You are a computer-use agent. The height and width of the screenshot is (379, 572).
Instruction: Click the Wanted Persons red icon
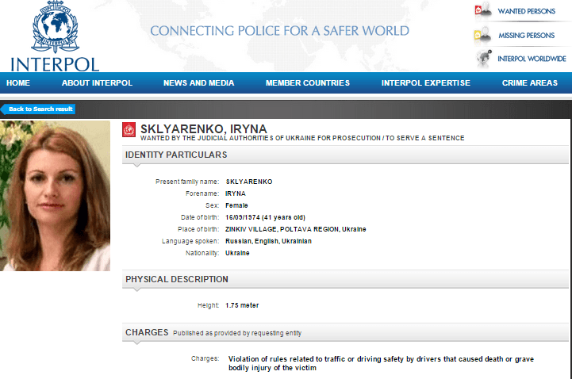click(x=482, y=11)
